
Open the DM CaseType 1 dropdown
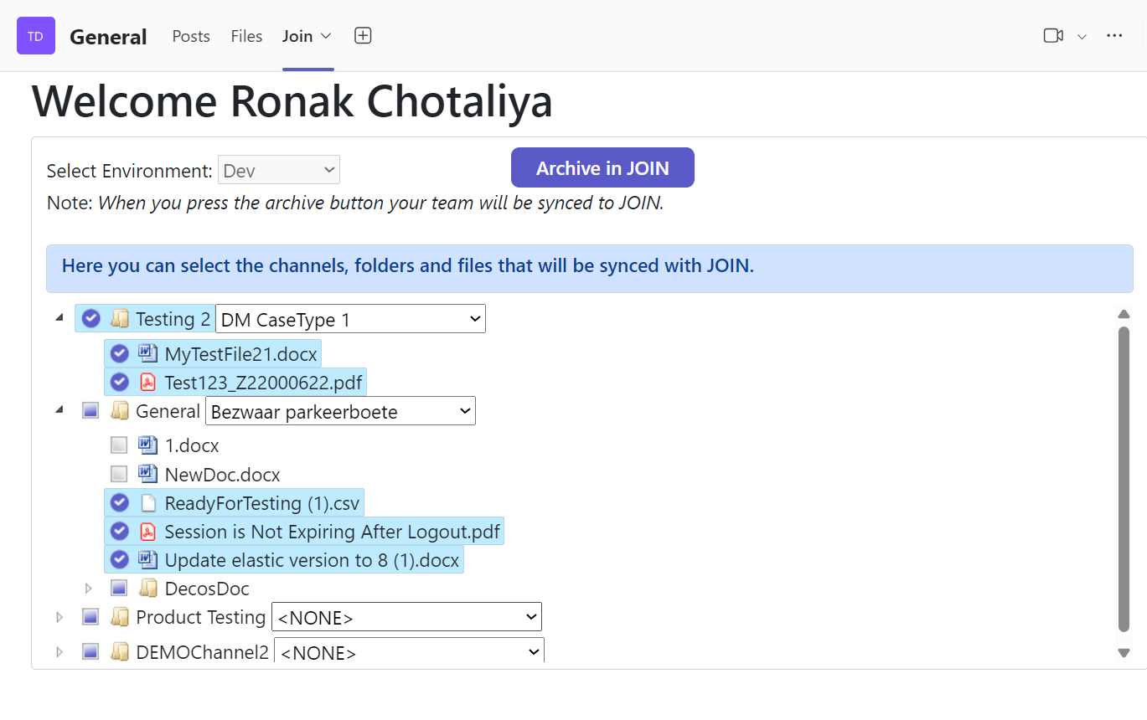click(350, 319)
